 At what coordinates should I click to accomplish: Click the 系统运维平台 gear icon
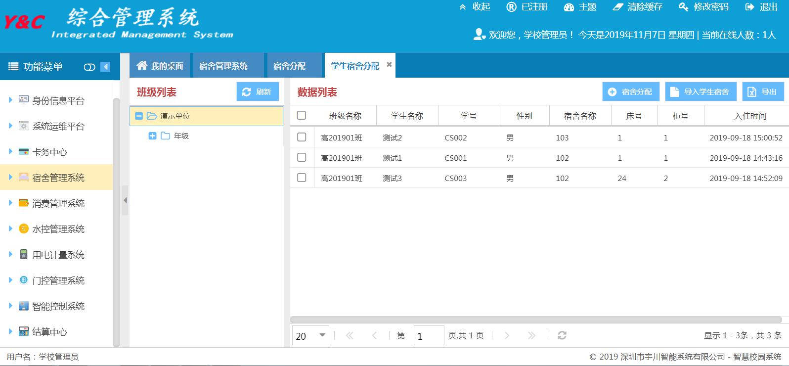(x=23, y=126)
